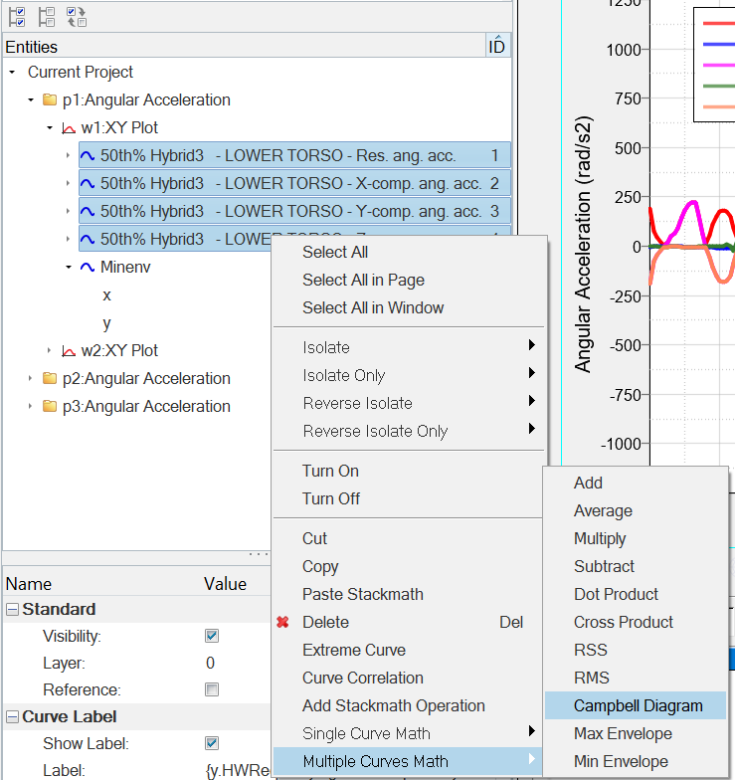The image size is (735, 780).
Task: Choose Campbell Diagram from the submenu
Action: point(638,706)
